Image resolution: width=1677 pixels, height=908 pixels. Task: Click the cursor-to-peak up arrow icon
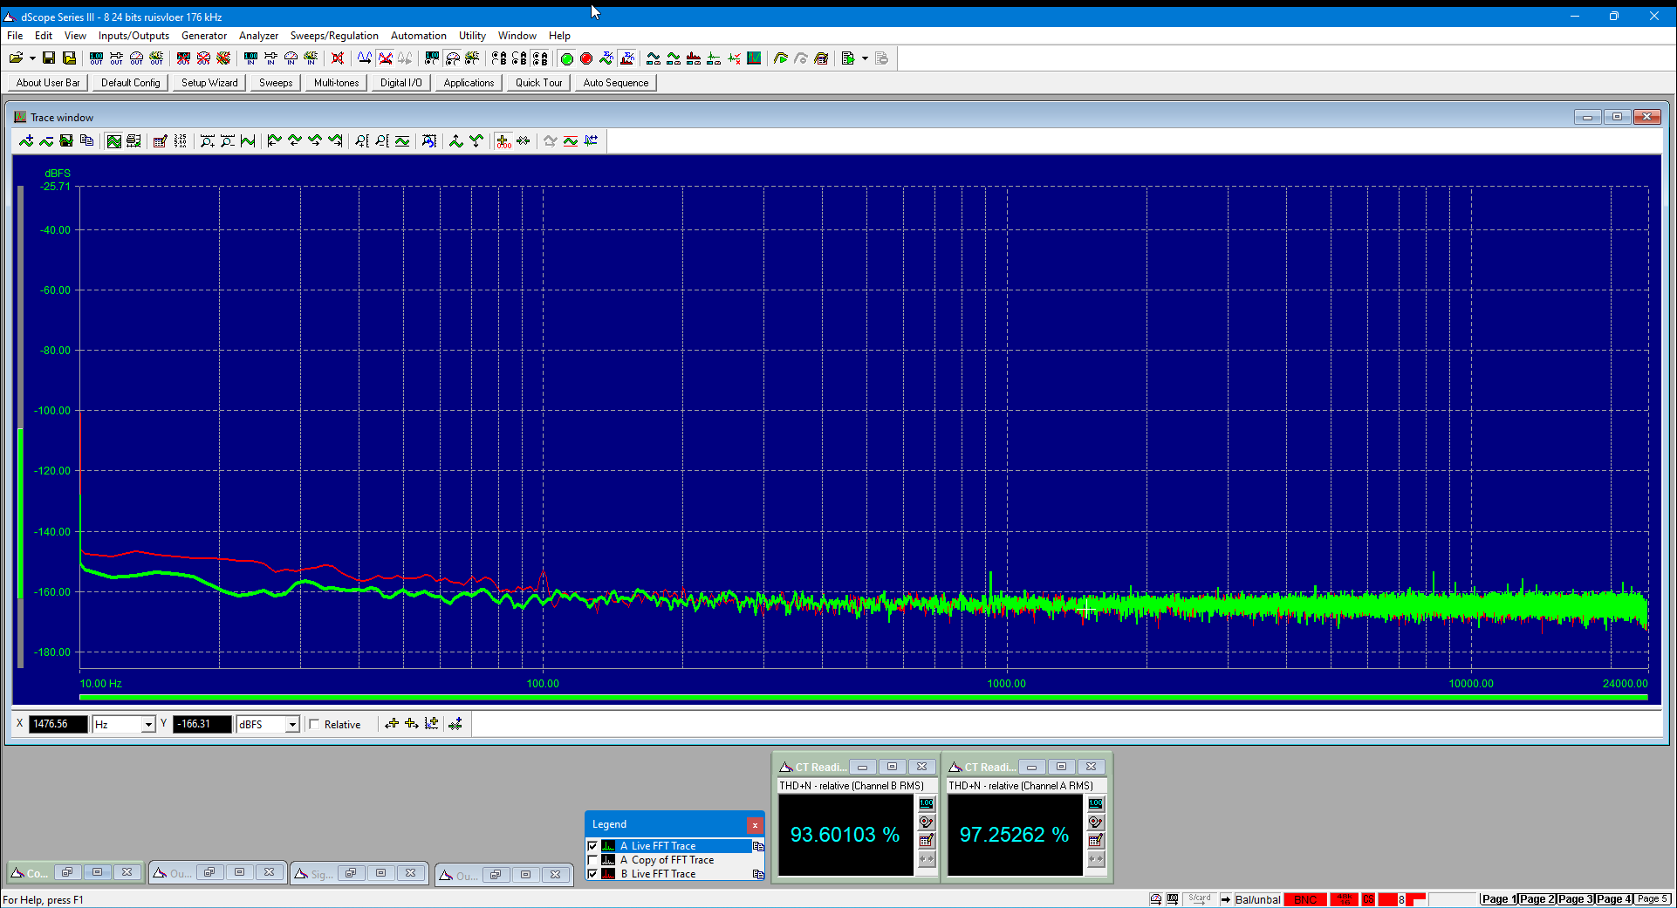(x=455, y=140)
